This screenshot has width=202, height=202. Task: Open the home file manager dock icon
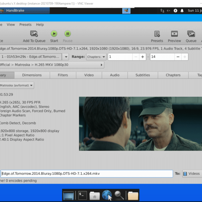[x=95, y=195]
